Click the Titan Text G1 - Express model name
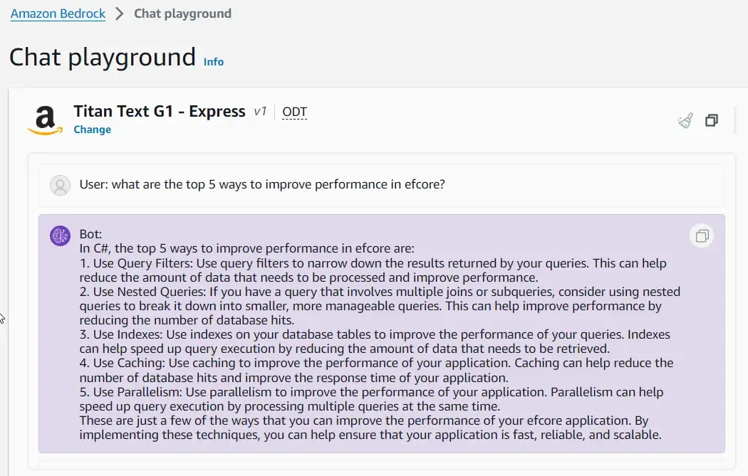 pyautogui.click(x=160, y=112)
